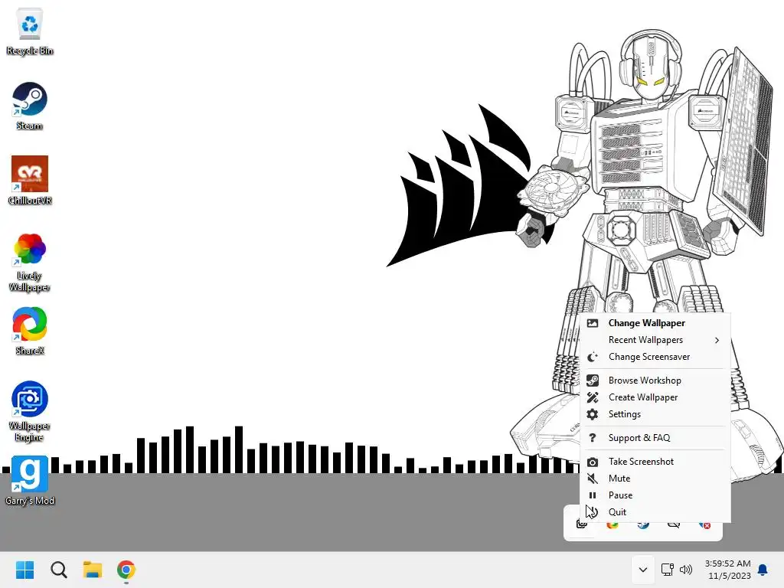Viewport: 784px width, 588px height.
Task: Open the Recycle Bin desktop icon
Action: pos(30,31)
